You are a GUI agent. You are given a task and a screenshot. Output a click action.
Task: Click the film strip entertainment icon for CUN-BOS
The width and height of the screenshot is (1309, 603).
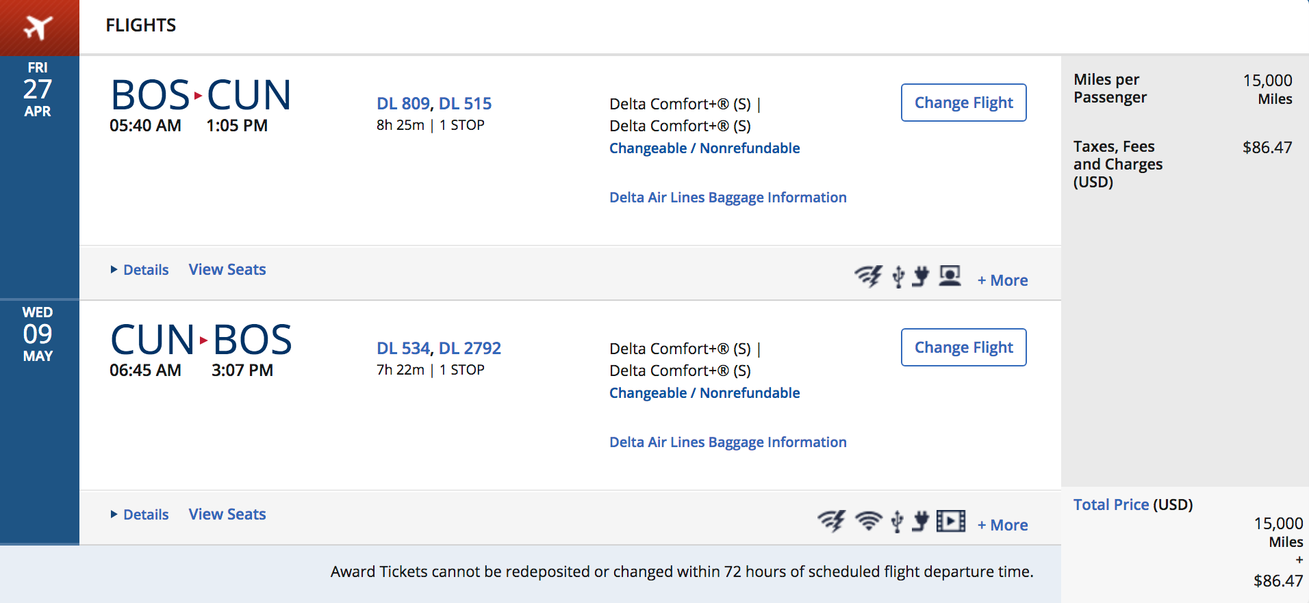pyautogui.click(x=951, y=521)
